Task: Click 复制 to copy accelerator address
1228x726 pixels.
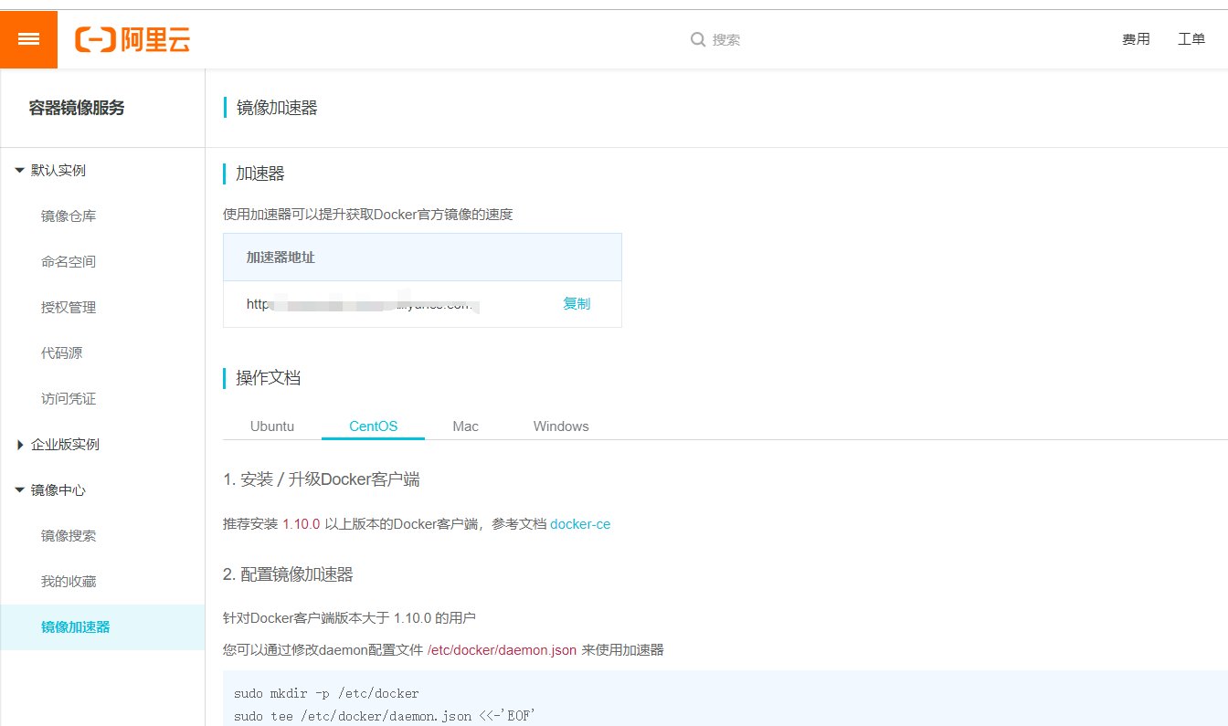Action: pyautogui.click(x=577, y=304)
